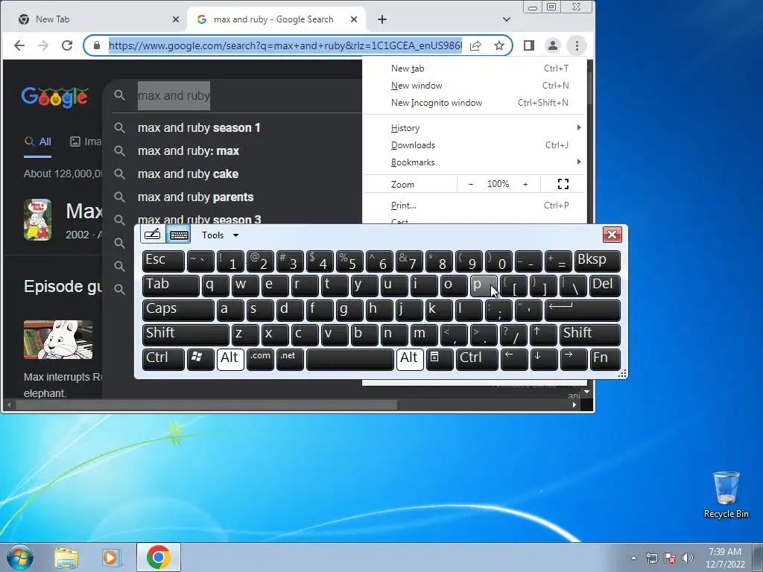
Task: Click the site lock icon in address bar
Action: pyautogui.click(x=97, y=45)
